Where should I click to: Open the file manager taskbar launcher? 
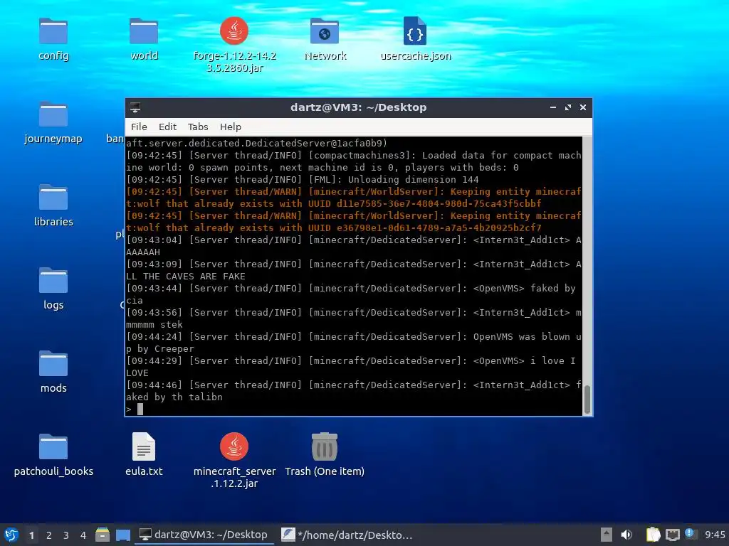[x=103, y=535]
